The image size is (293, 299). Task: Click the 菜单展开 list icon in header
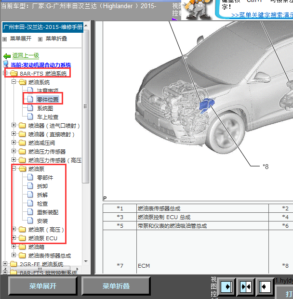point(5,39)
